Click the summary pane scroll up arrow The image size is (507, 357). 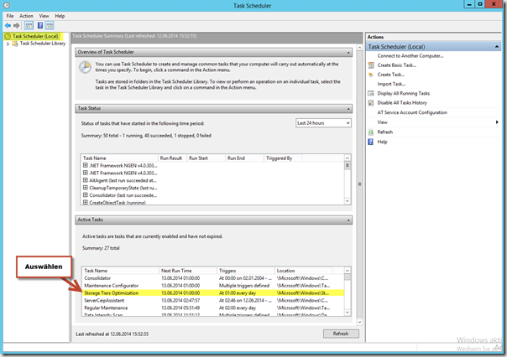pos(359,48)
